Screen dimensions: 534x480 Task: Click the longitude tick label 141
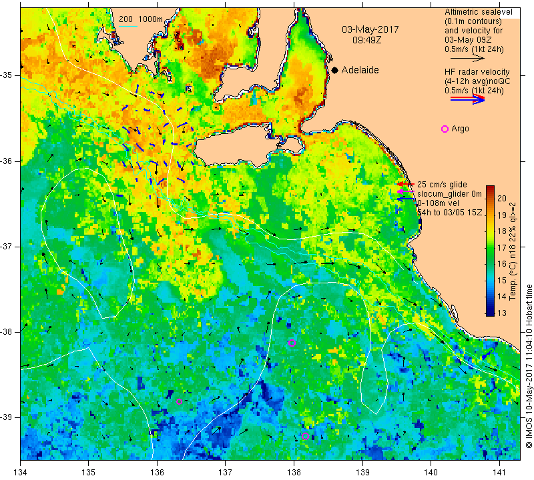[499, 472]
